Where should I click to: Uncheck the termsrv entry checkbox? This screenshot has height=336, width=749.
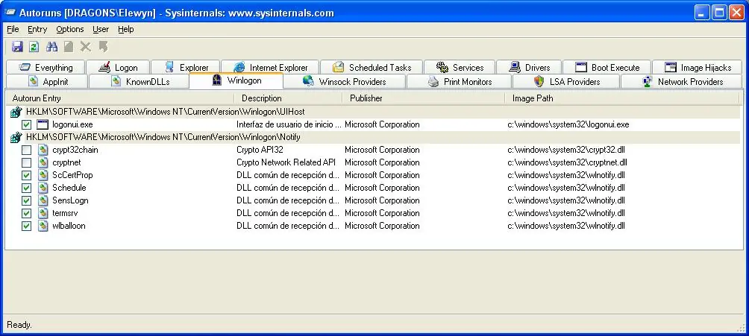(x=27, y=213)
